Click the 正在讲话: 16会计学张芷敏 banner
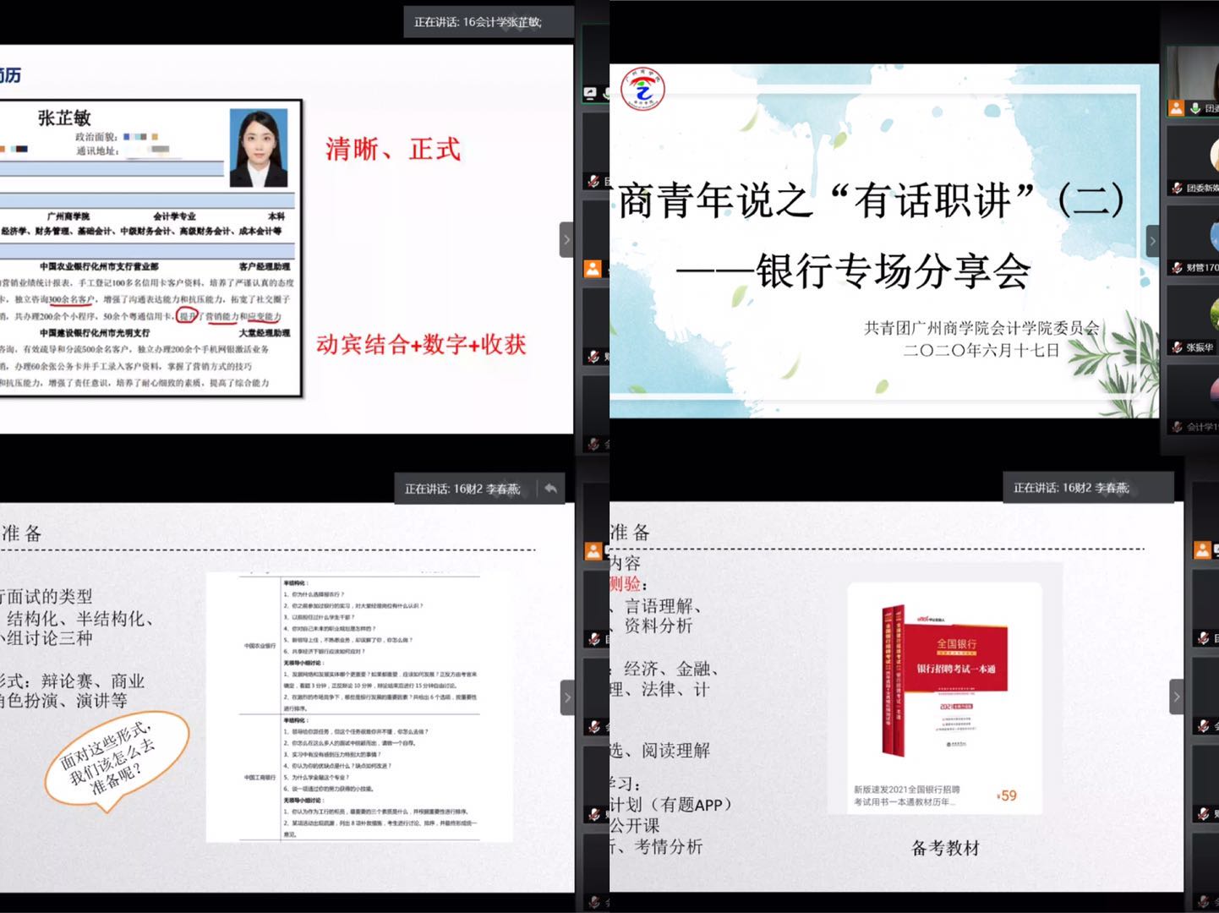This screenshot has width=1219, height=913. 488,21
